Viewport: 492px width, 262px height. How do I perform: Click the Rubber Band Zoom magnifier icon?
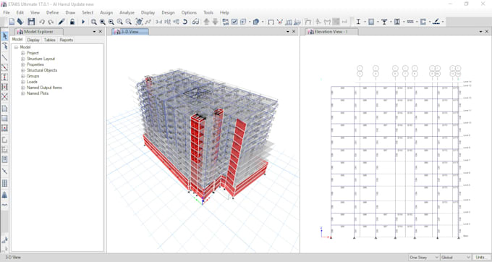pyautogui.click(x=93, y=22)
